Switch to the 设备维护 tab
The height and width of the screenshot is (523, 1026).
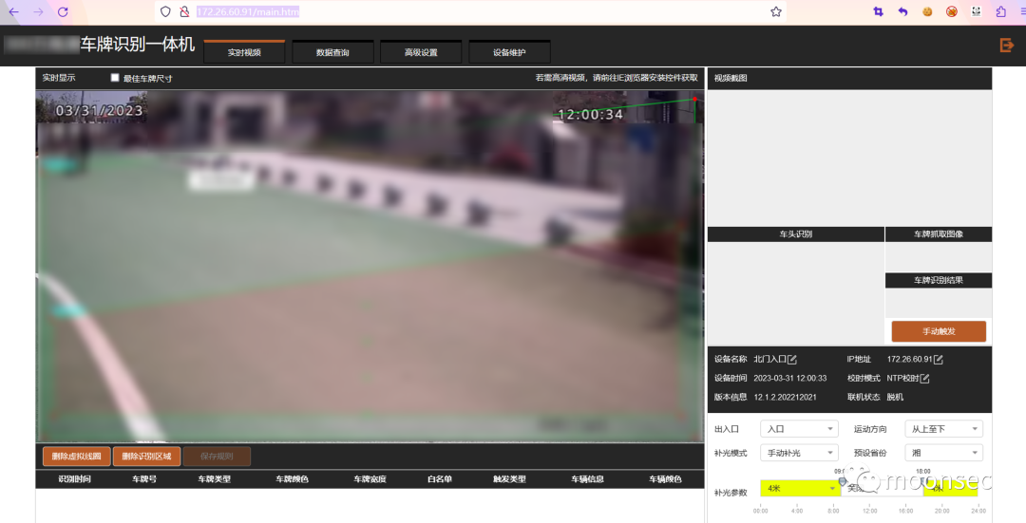click(509, 51)
